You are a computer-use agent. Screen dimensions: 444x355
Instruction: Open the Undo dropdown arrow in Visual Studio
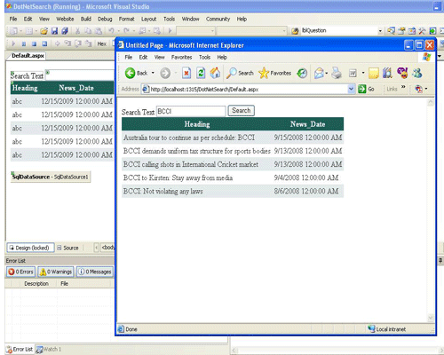(x=118, y=31)
